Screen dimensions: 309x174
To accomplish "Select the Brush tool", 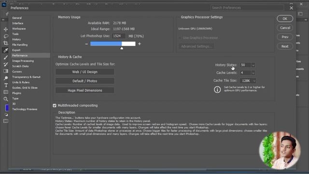I will point(6,57).
